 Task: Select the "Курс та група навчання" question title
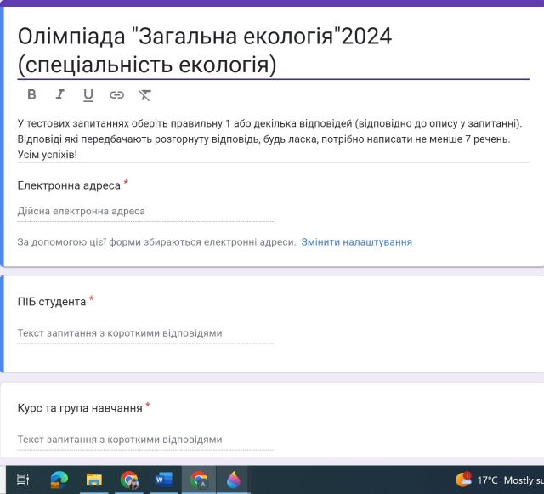[x=80, y=408]
